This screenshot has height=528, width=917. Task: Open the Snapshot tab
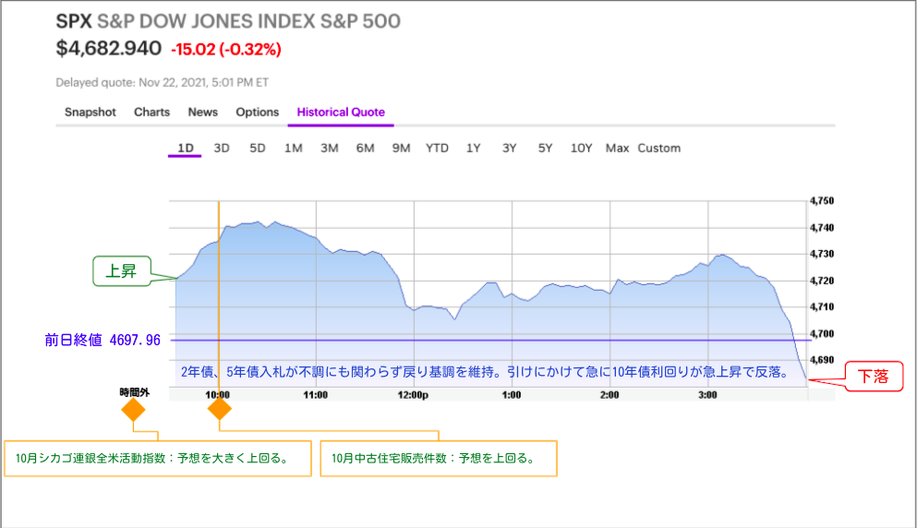point(90,113)
